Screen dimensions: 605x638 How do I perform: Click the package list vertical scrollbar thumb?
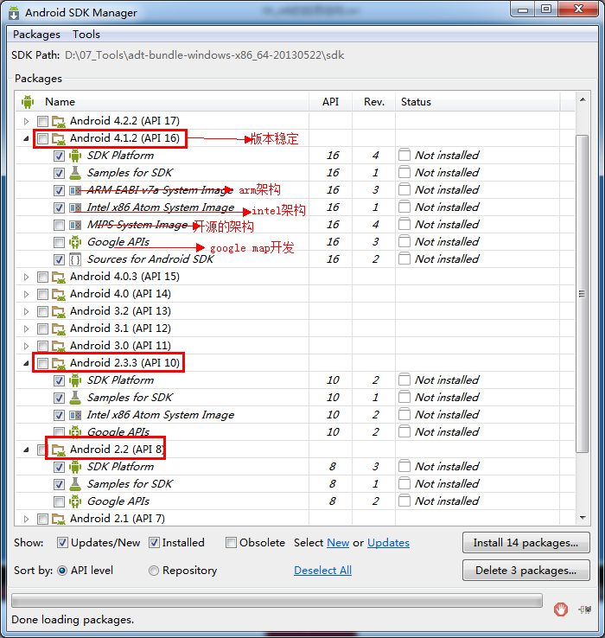583,293
